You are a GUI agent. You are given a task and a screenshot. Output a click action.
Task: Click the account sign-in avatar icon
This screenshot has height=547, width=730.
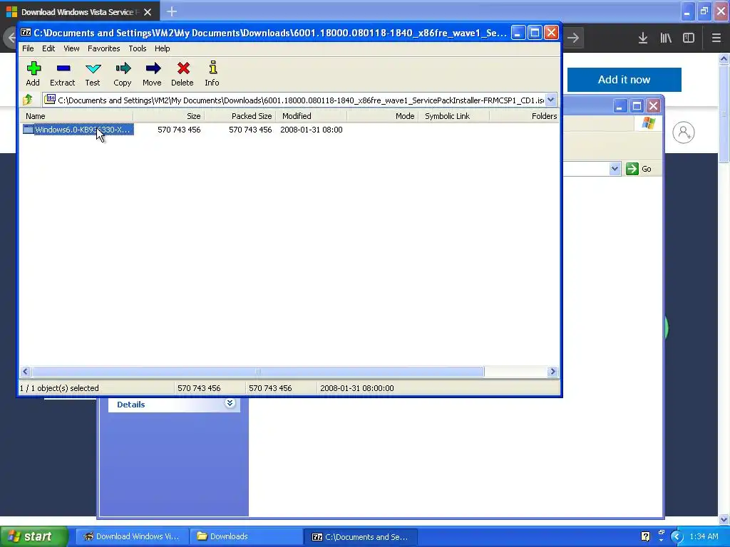coord(684,132)
